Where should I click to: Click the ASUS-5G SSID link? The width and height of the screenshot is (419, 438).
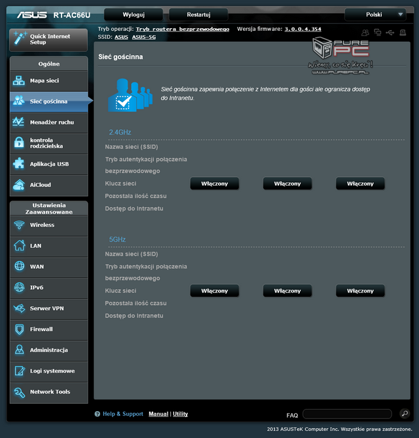(x=144, y=37)
